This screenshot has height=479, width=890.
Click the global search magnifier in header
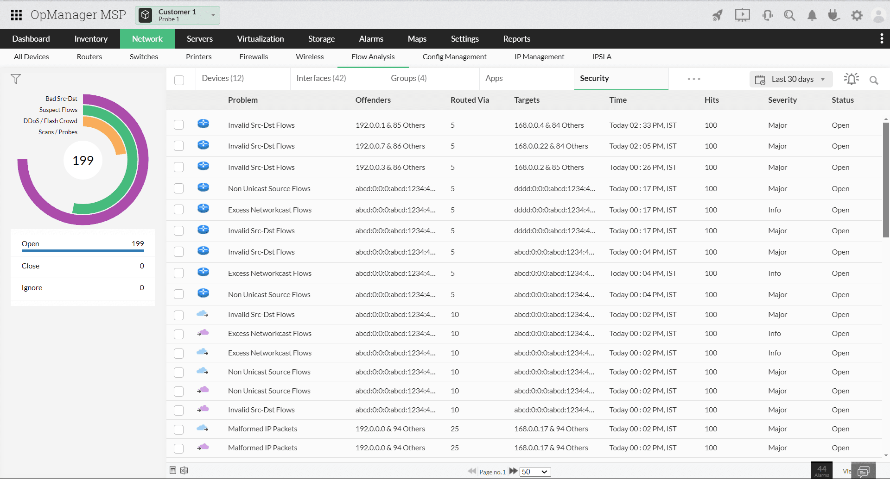[789, 15]
